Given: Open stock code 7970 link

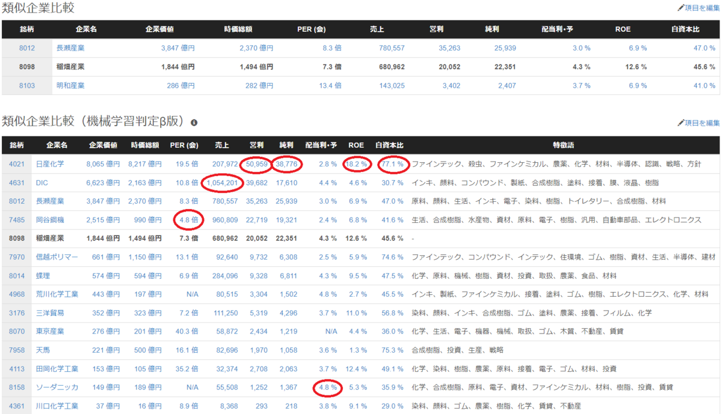Looking at the screenshot, I should 17,257.
